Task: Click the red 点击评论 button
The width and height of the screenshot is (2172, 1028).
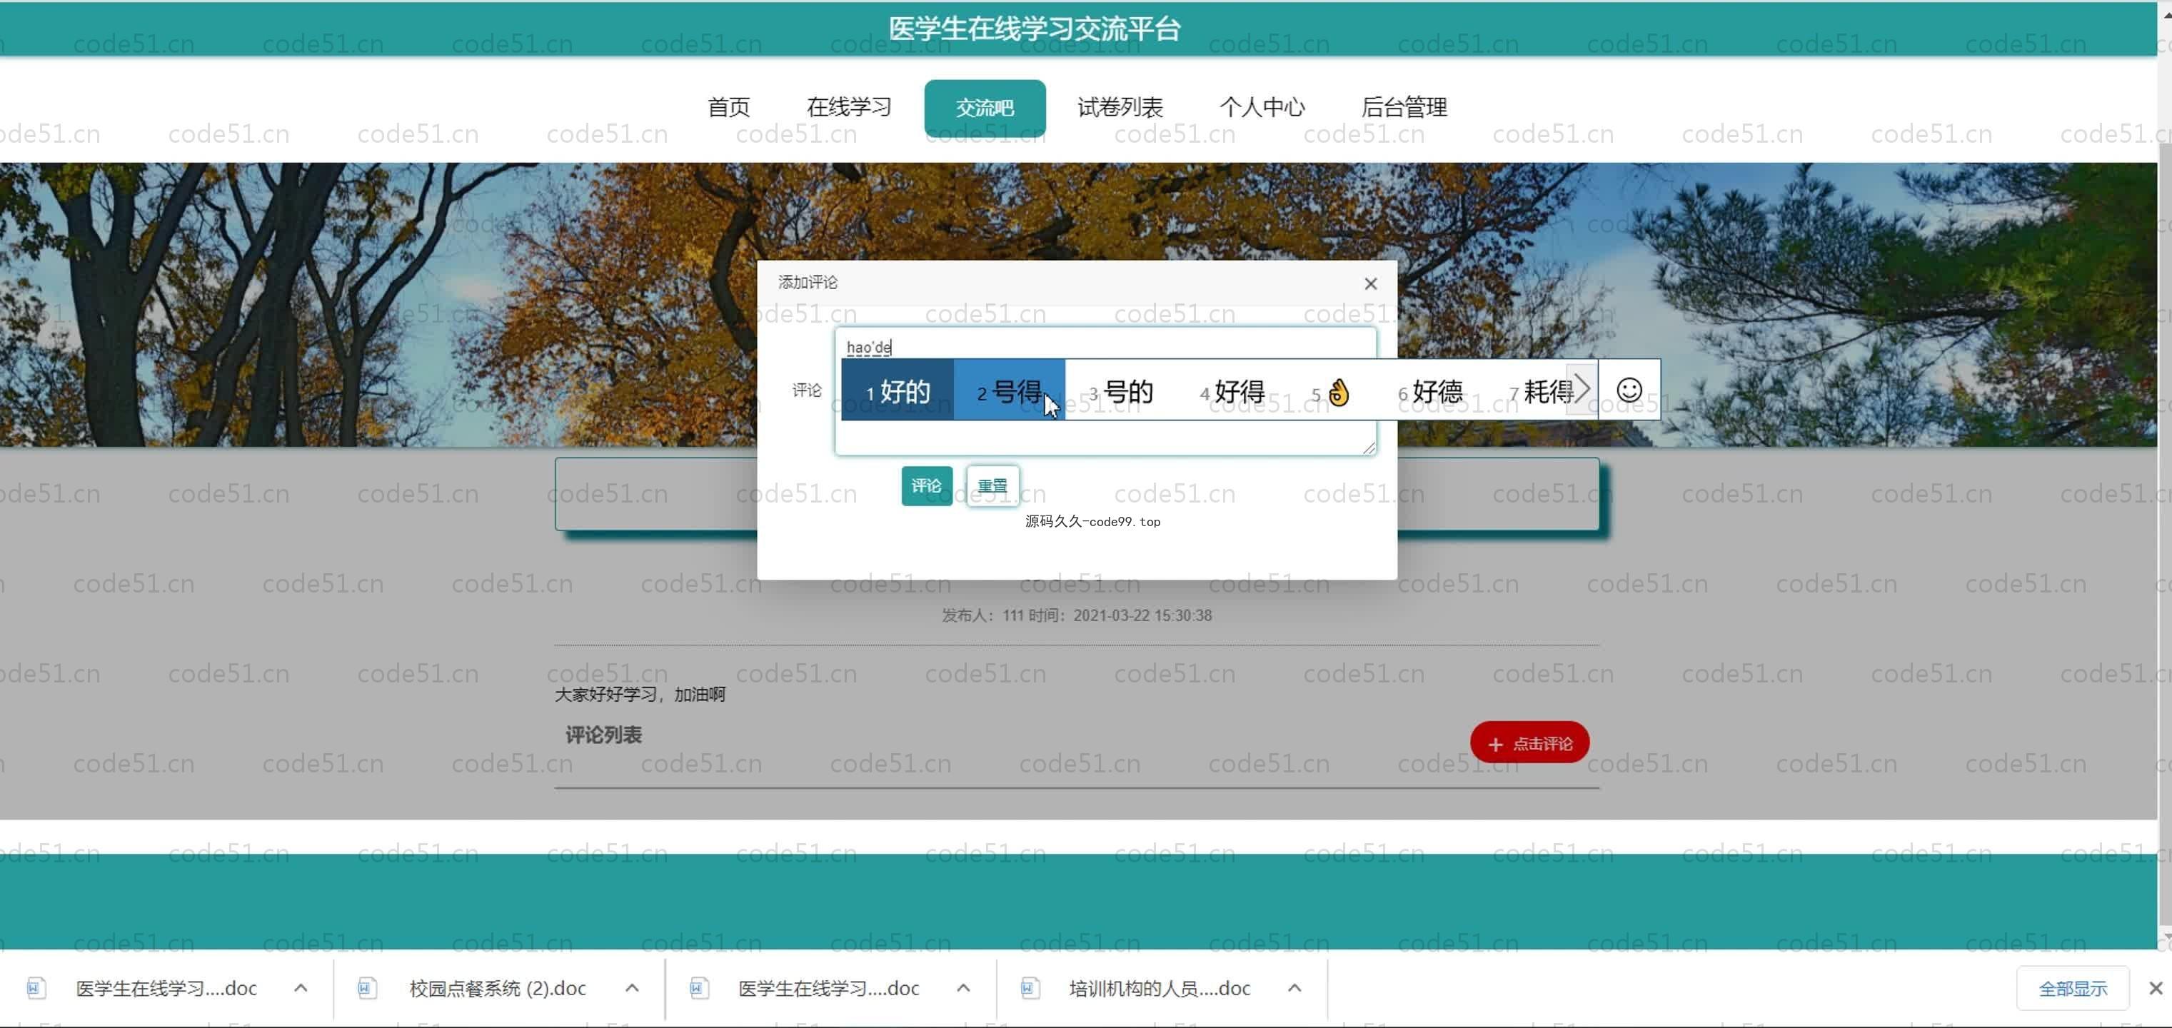Action: (1529, 743)
